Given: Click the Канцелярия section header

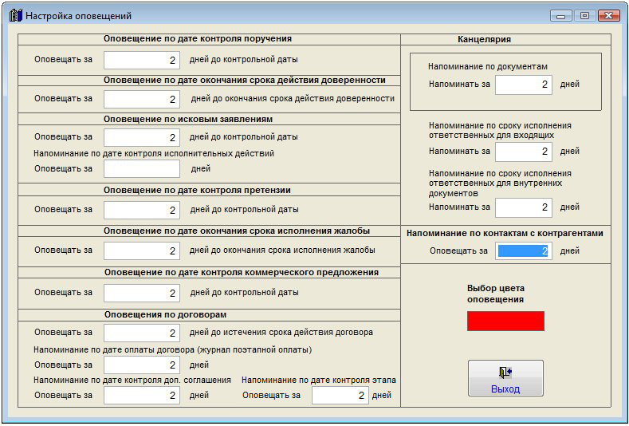Looking at the screenshot, I should (x=484, y=39).
